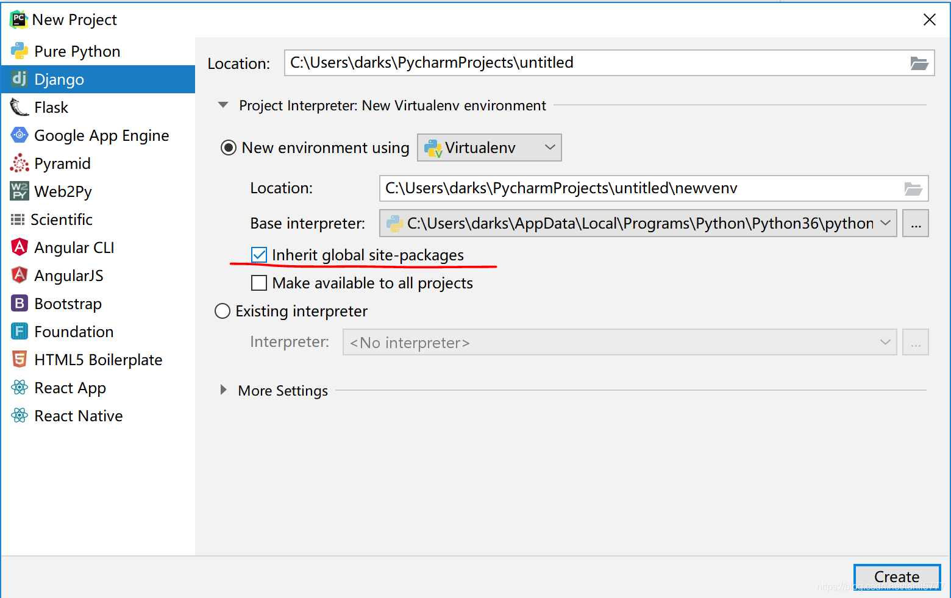Viewport: 951px width, 598px height.
Task: Click the React App atom icon
Action: (x=20, y=387)
